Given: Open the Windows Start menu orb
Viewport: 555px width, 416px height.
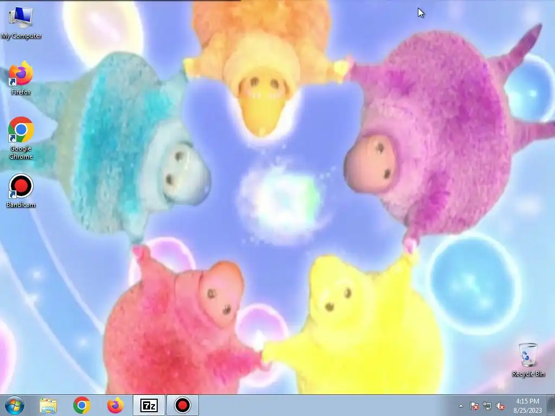Looking at the screenshot, I should [x=15, y=405].
